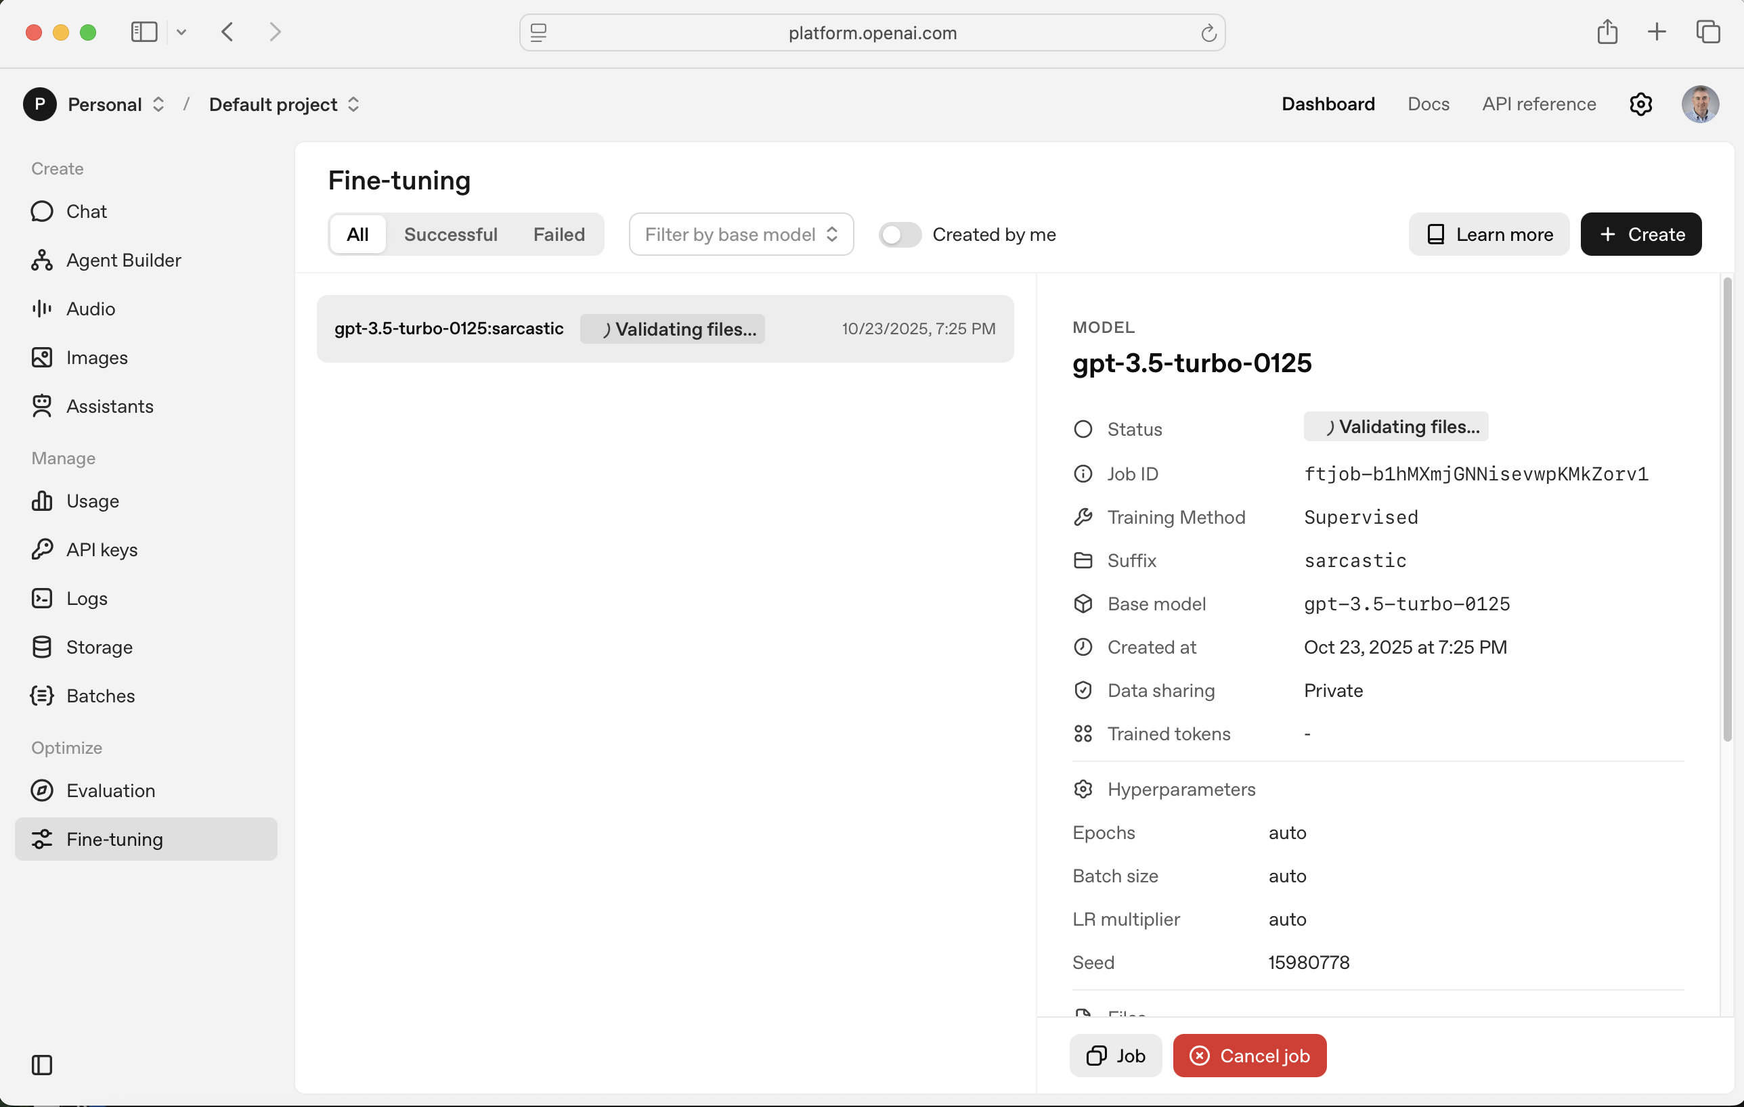Switch to the Successful tab

[450, 235]
